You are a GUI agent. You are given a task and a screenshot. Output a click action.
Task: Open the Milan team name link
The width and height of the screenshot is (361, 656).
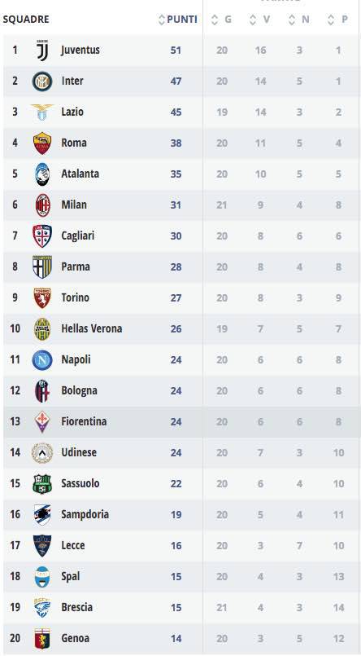(x=74, y=205)
